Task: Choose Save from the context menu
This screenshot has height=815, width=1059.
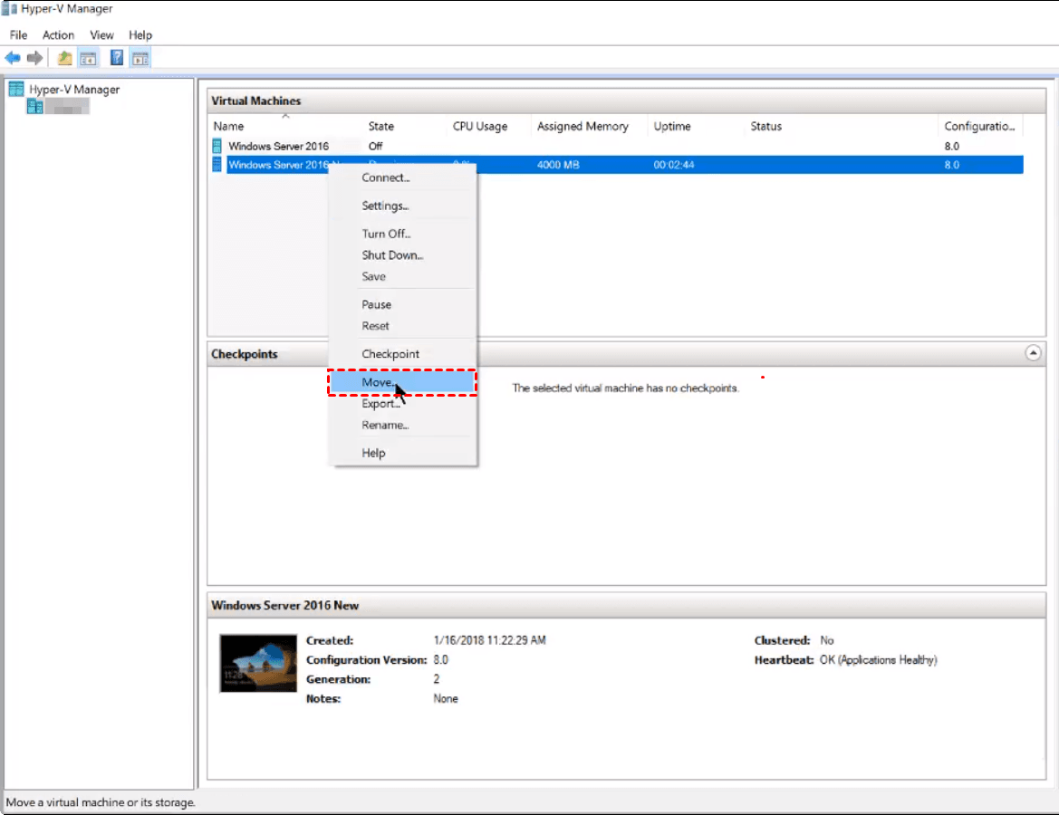Action: pos(402,277)
